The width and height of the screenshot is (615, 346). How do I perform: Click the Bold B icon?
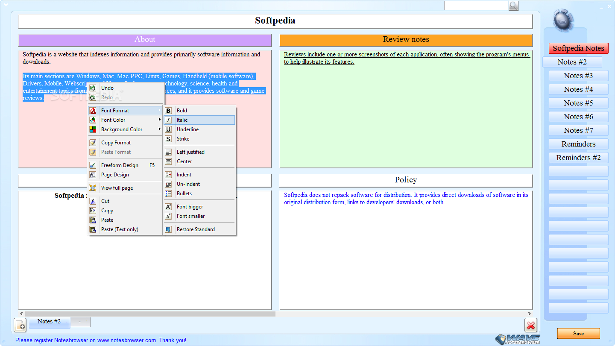168,110
